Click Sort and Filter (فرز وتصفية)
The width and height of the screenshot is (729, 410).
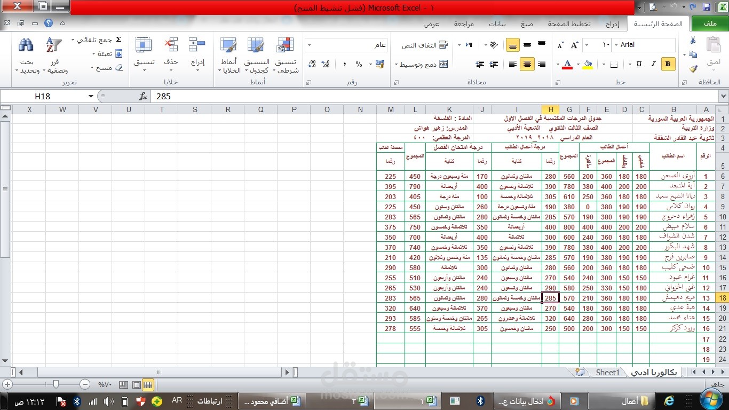pos(54,56)
